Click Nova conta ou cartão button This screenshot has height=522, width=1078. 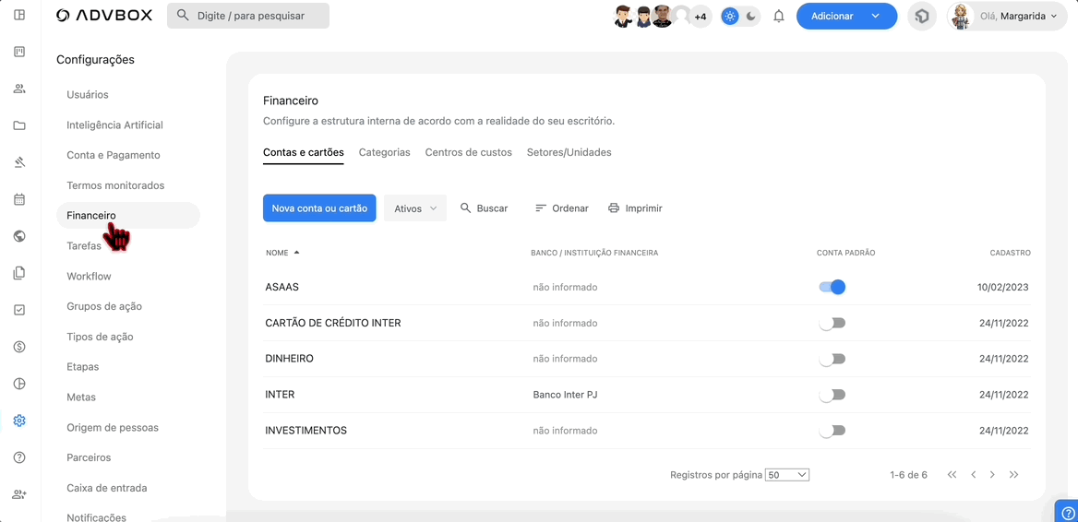319,208
